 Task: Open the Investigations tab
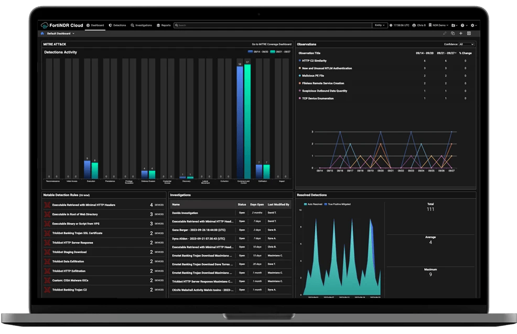142,25
